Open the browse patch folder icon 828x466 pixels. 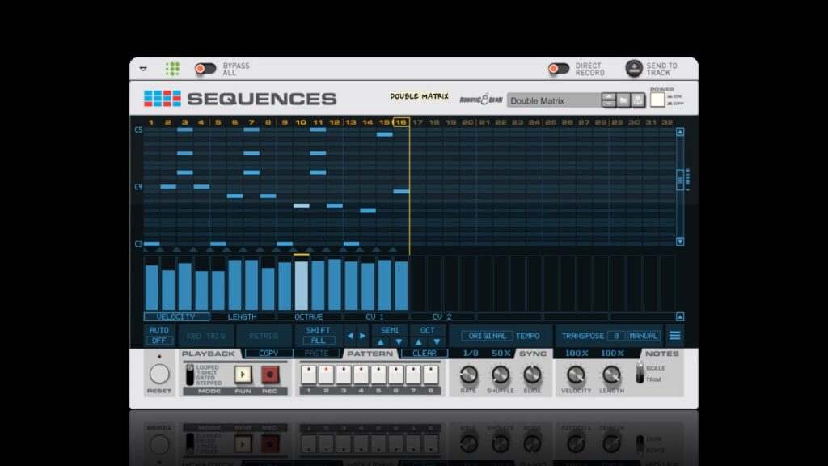pos(623,100)
